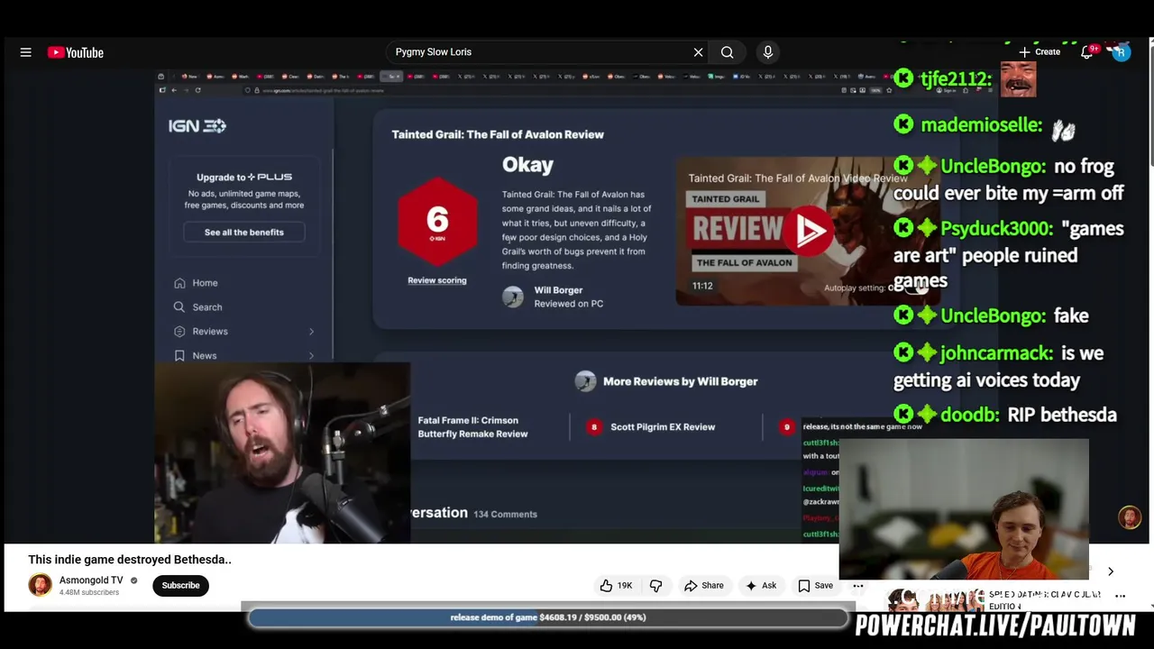
Task: Click the IGN logo in sidebar
Action: [x=197, y=126]
